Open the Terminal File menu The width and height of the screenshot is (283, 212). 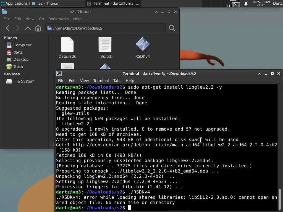61,81
